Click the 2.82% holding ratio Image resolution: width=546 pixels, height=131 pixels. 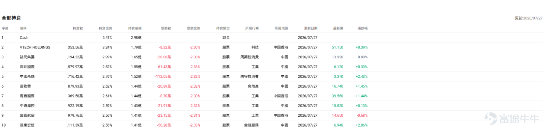[x=107, y=67]
